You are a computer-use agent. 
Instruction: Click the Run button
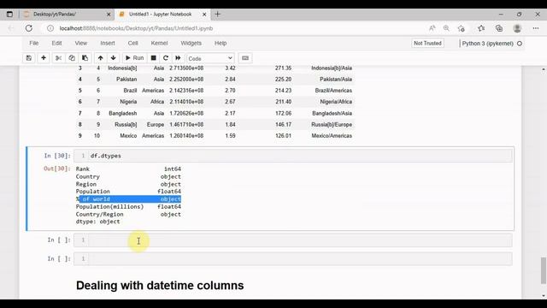[x=134, y=58]
